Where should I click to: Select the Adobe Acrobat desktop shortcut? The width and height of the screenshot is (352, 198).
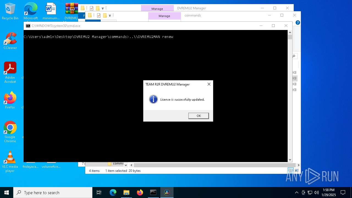[x=10, y=73]
